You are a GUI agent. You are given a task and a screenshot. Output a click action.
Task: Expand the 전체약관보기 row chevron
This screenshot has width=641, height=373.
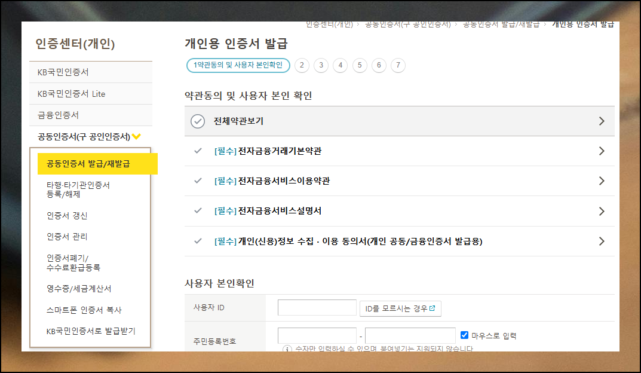point(602,121)
